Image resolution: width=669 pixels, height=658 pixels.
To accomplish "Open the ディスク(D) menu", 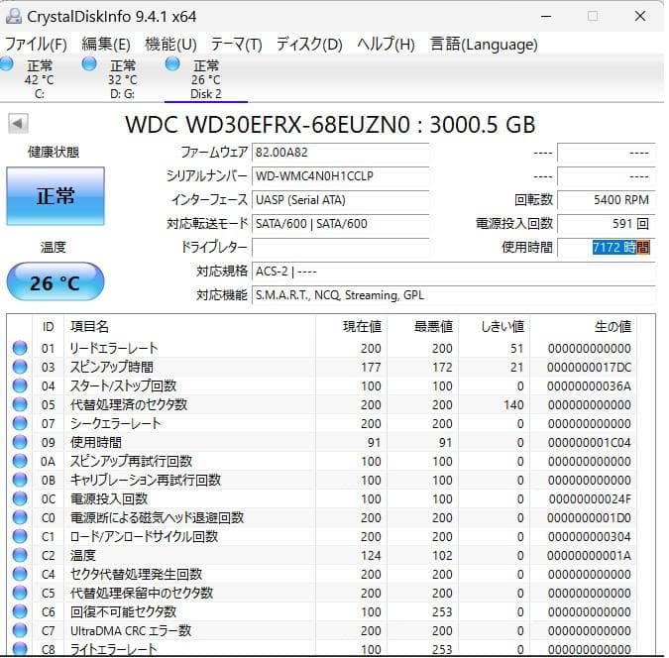I will (x=309, y=44).
